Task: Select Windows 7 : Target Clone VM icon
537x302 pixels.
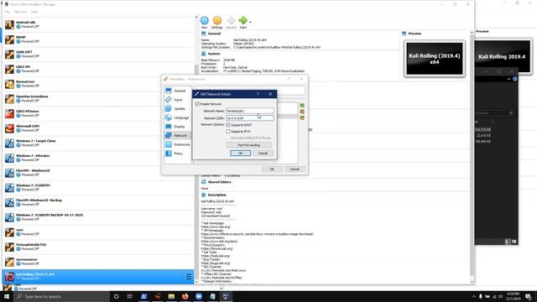Action: click(x=9, y=143)
